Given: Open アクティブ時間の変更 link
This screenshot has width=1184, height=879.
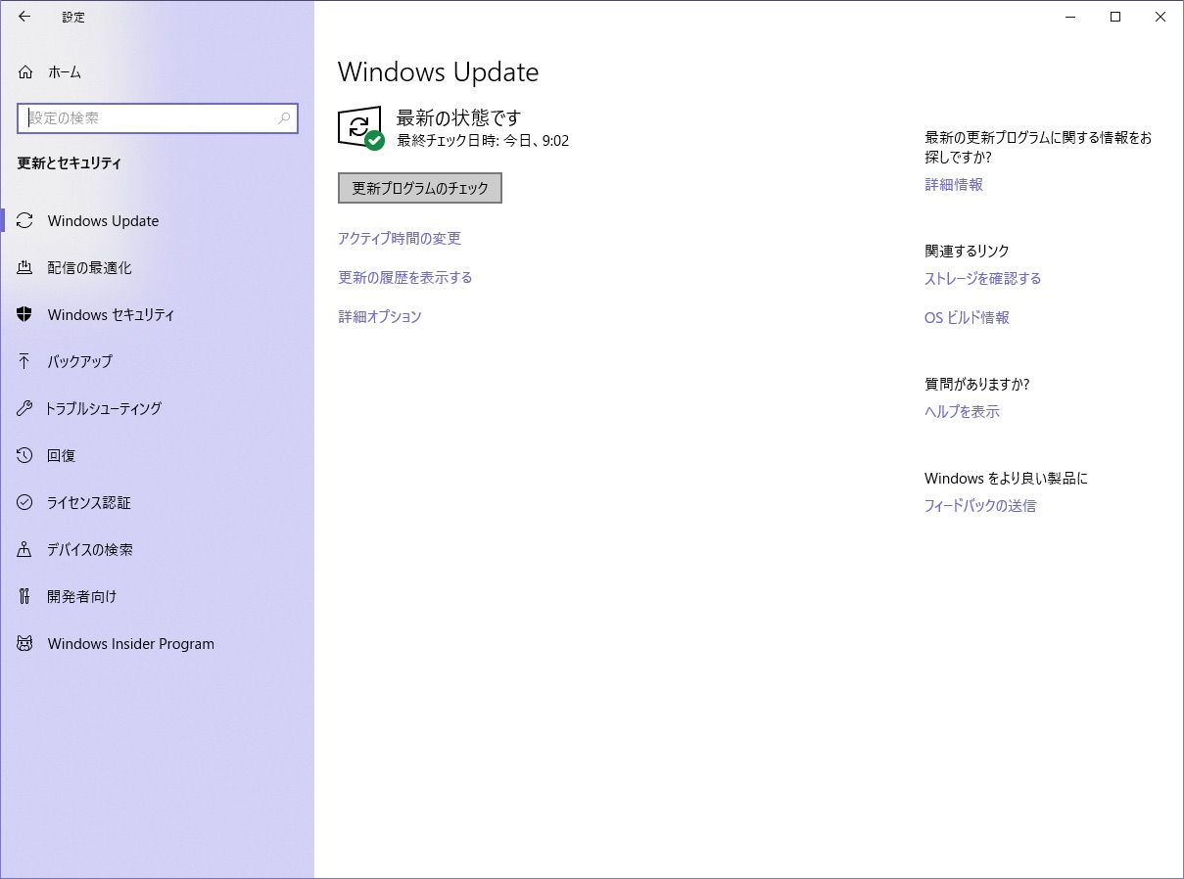Looking at the screenshot, I should pyautogui.click(x=400, y=239).
